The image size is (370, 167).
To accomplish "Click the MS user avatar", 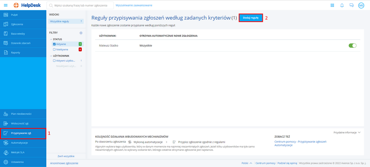I will 361,5.
